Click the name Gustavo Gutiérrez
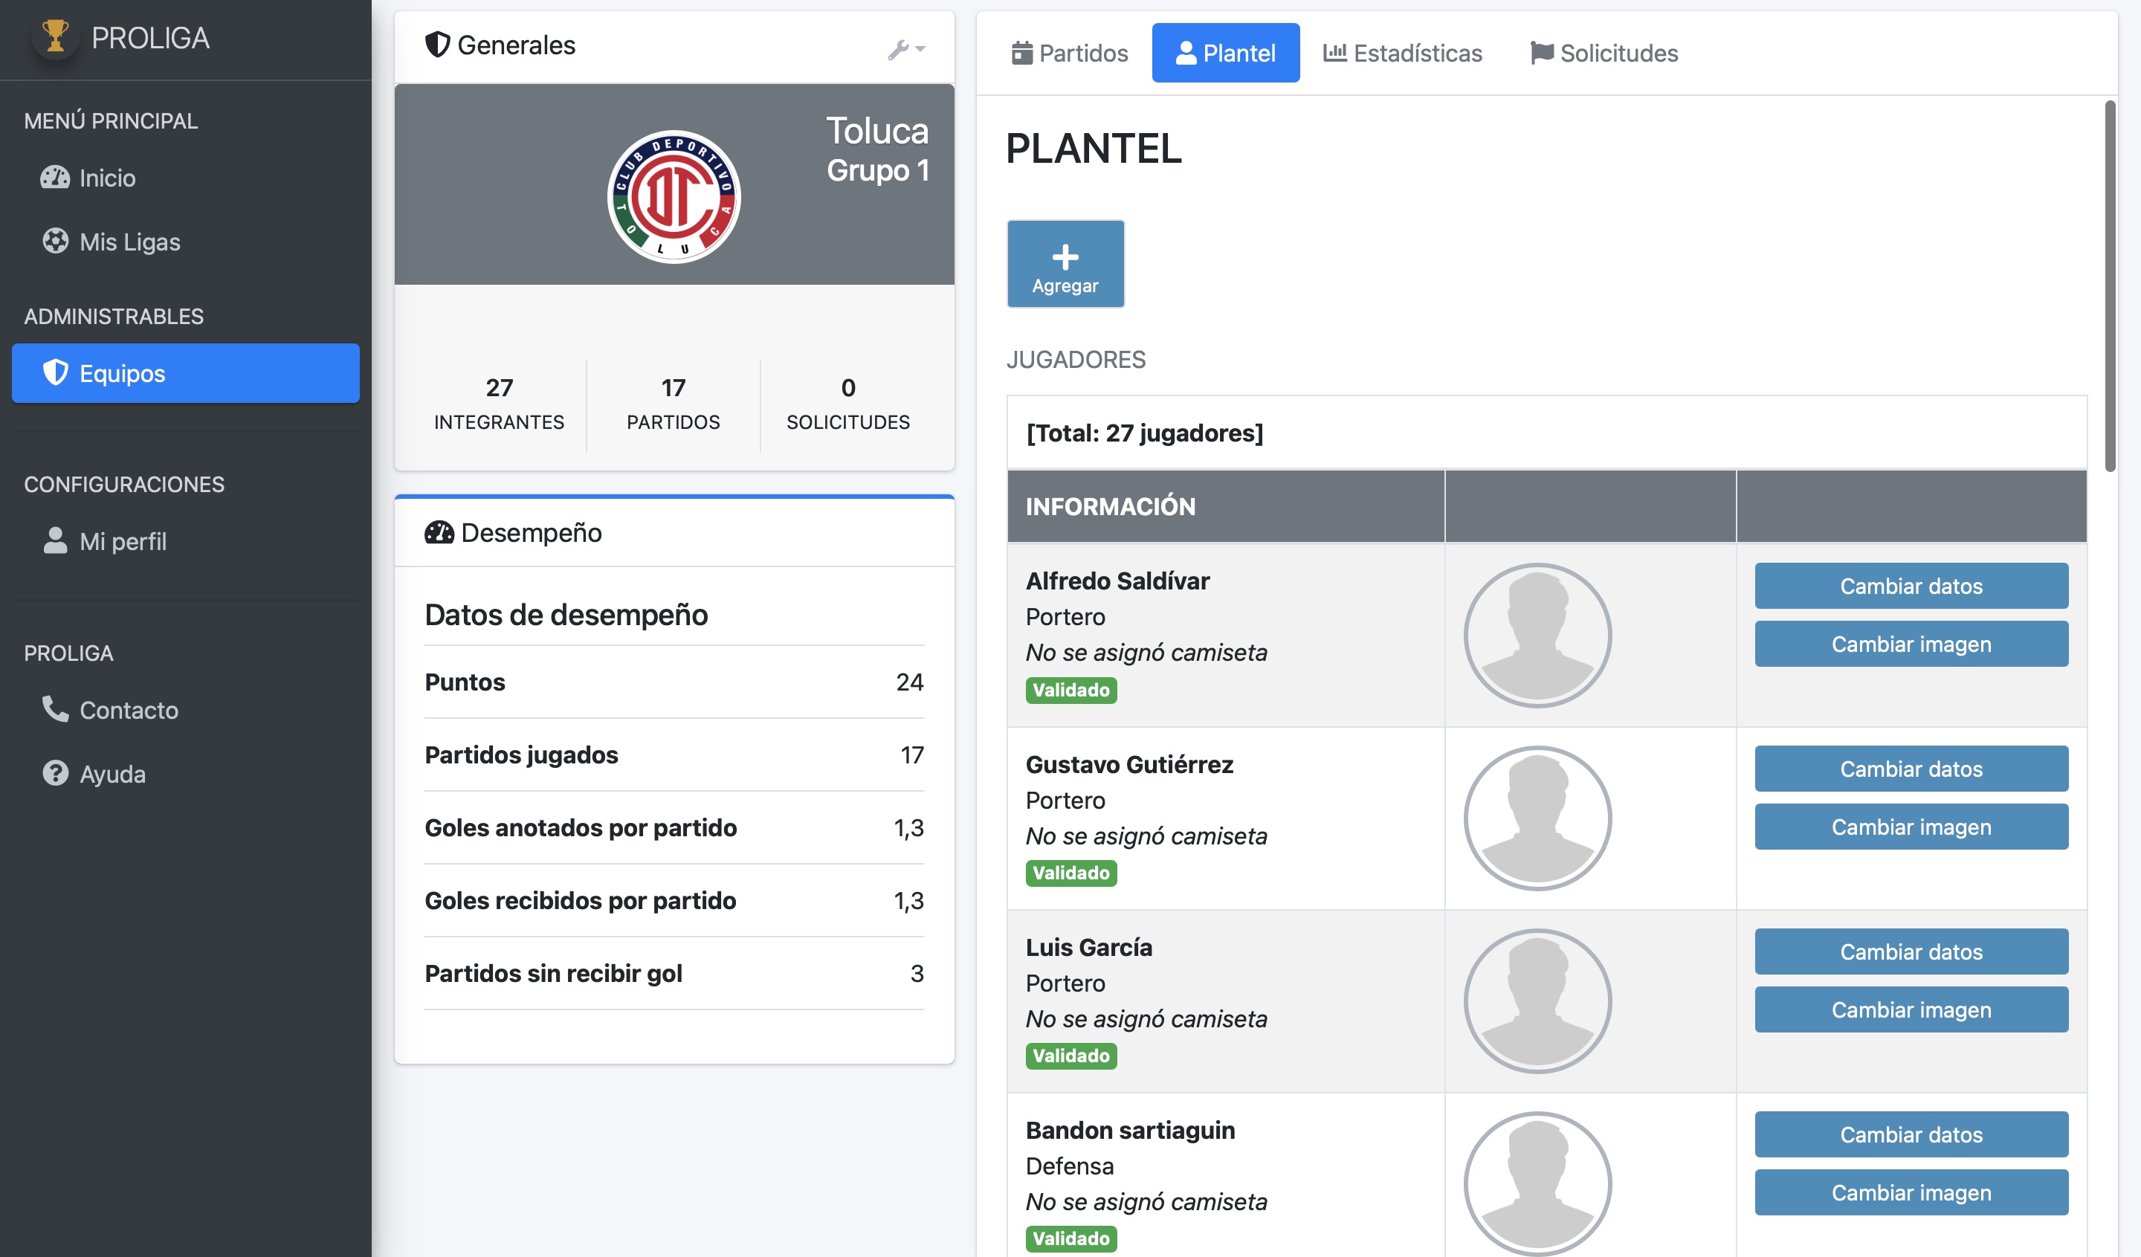 coord(1129,764)
